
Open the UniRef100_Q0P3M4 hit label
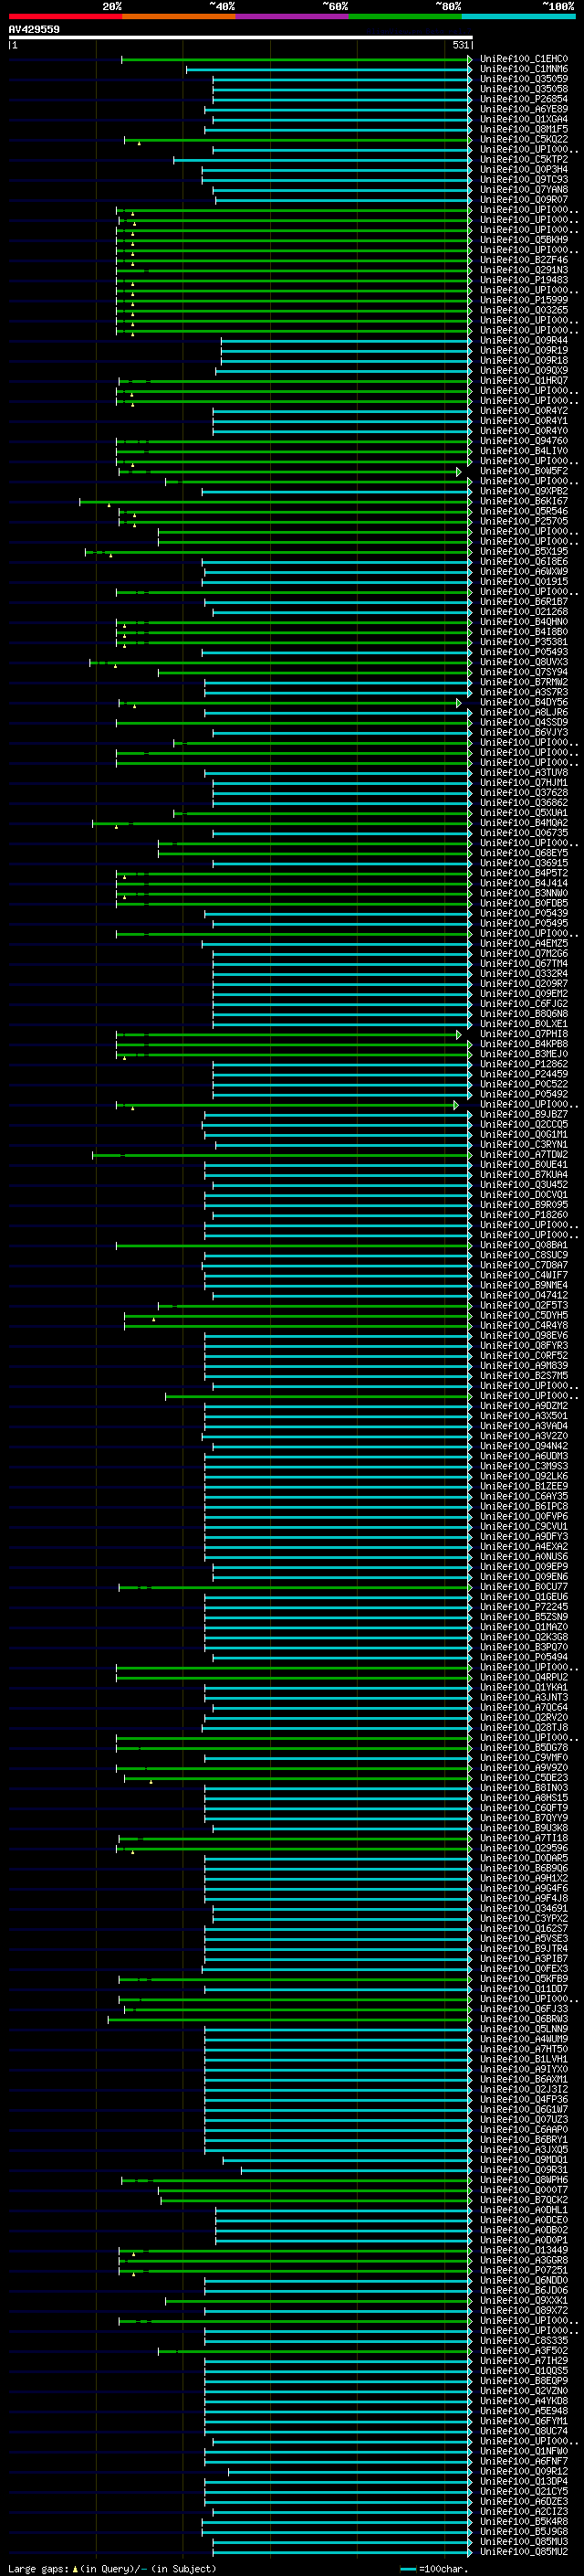coord(523,170)
